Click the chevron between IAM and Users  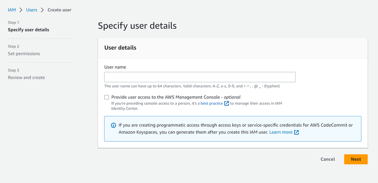tap(21, 10)
